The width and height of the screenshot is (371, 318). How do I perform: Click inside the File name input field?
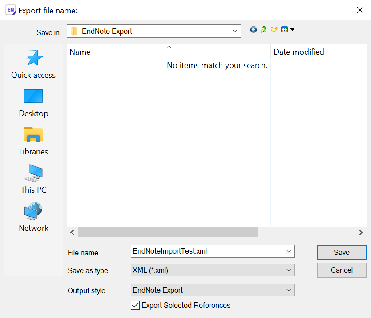coord(200,251)
